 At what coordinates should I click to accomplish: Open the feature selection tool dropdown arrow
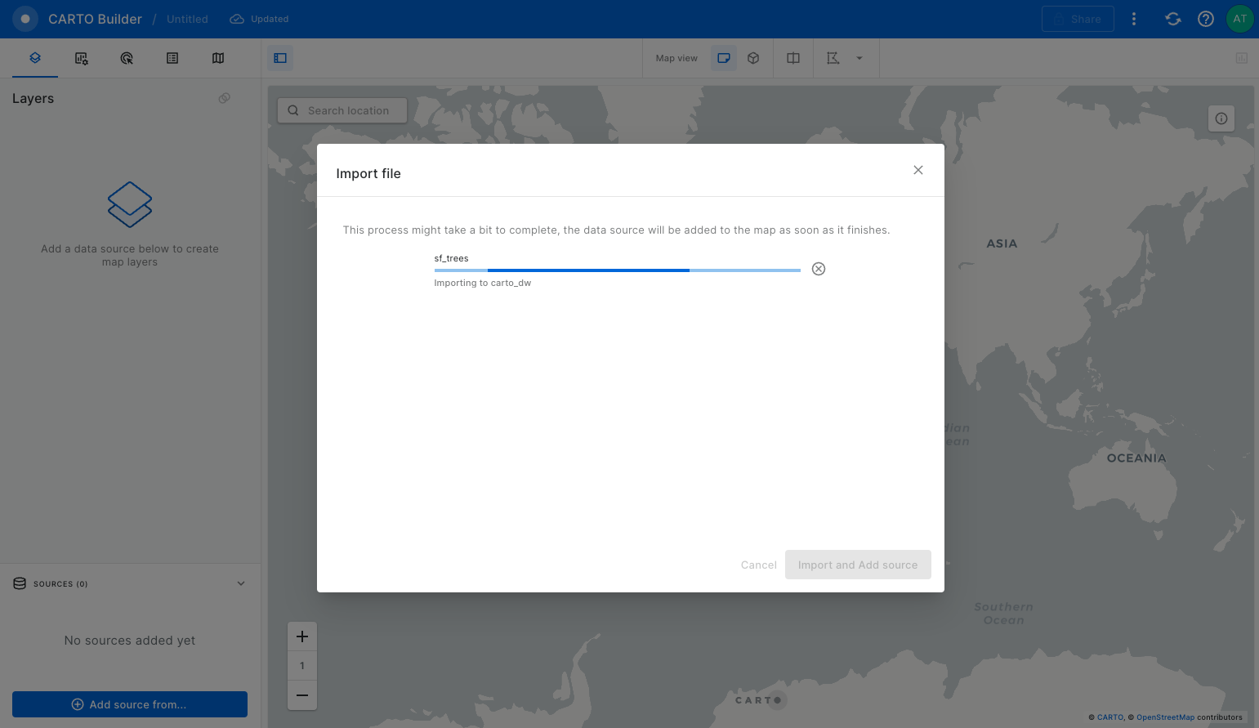click(x=859, y=58)
